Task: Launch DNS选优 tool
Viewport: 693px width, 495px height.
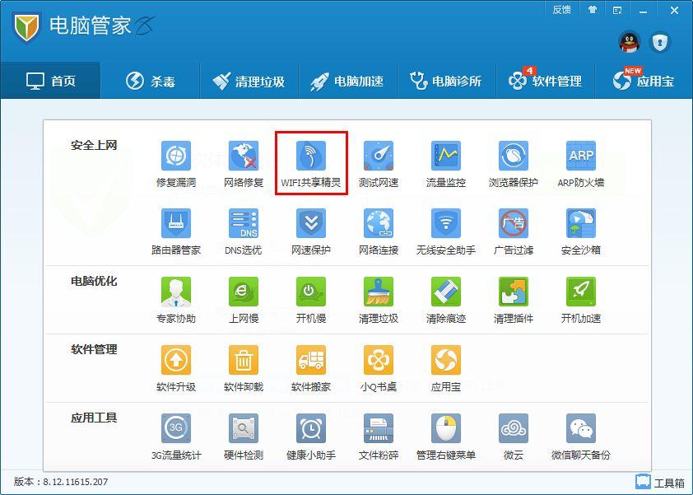Action: point(244,231)
